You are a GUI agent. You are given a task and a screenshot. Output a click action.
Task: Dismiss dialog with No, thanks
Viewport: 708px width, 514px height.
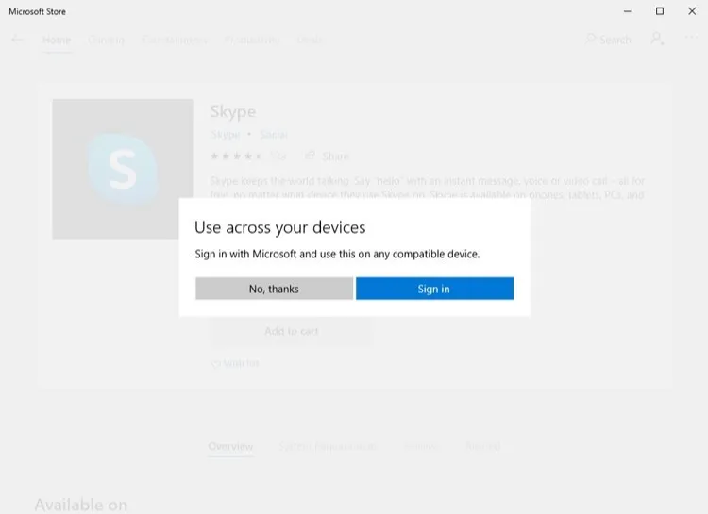(x=274, y=289)
